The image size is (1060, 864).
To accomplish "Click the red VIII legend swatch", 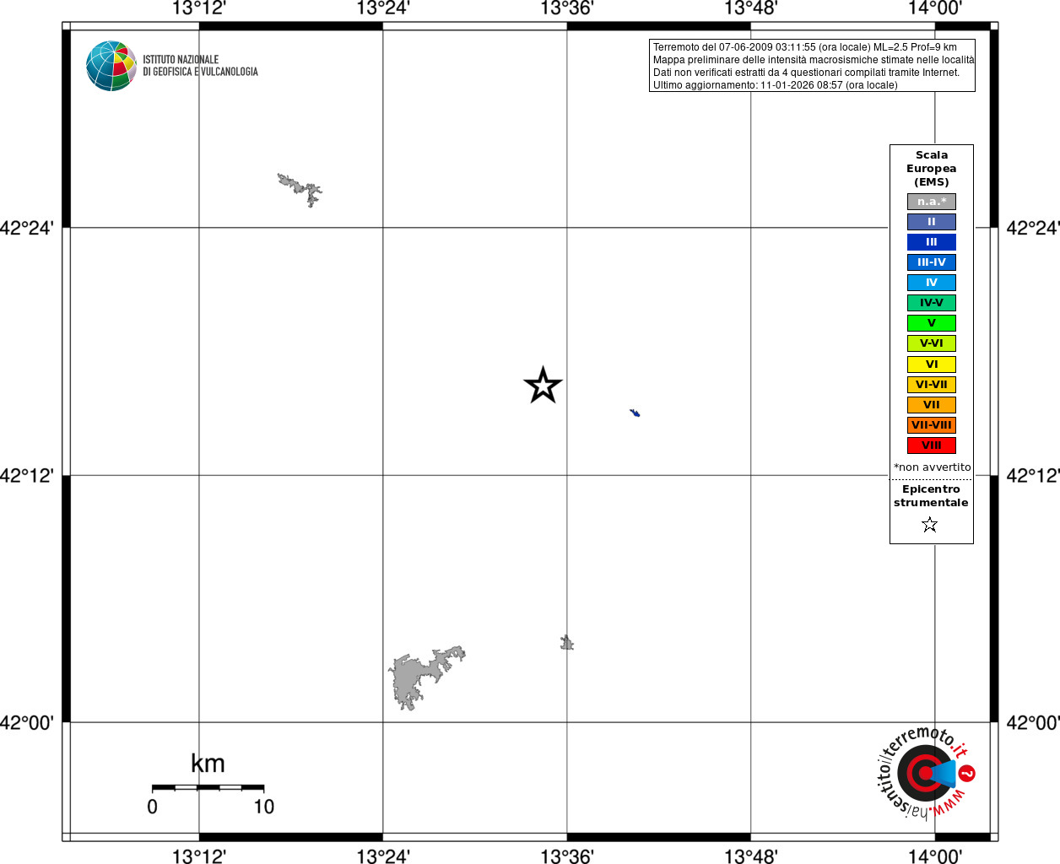I will pos(932,445).
